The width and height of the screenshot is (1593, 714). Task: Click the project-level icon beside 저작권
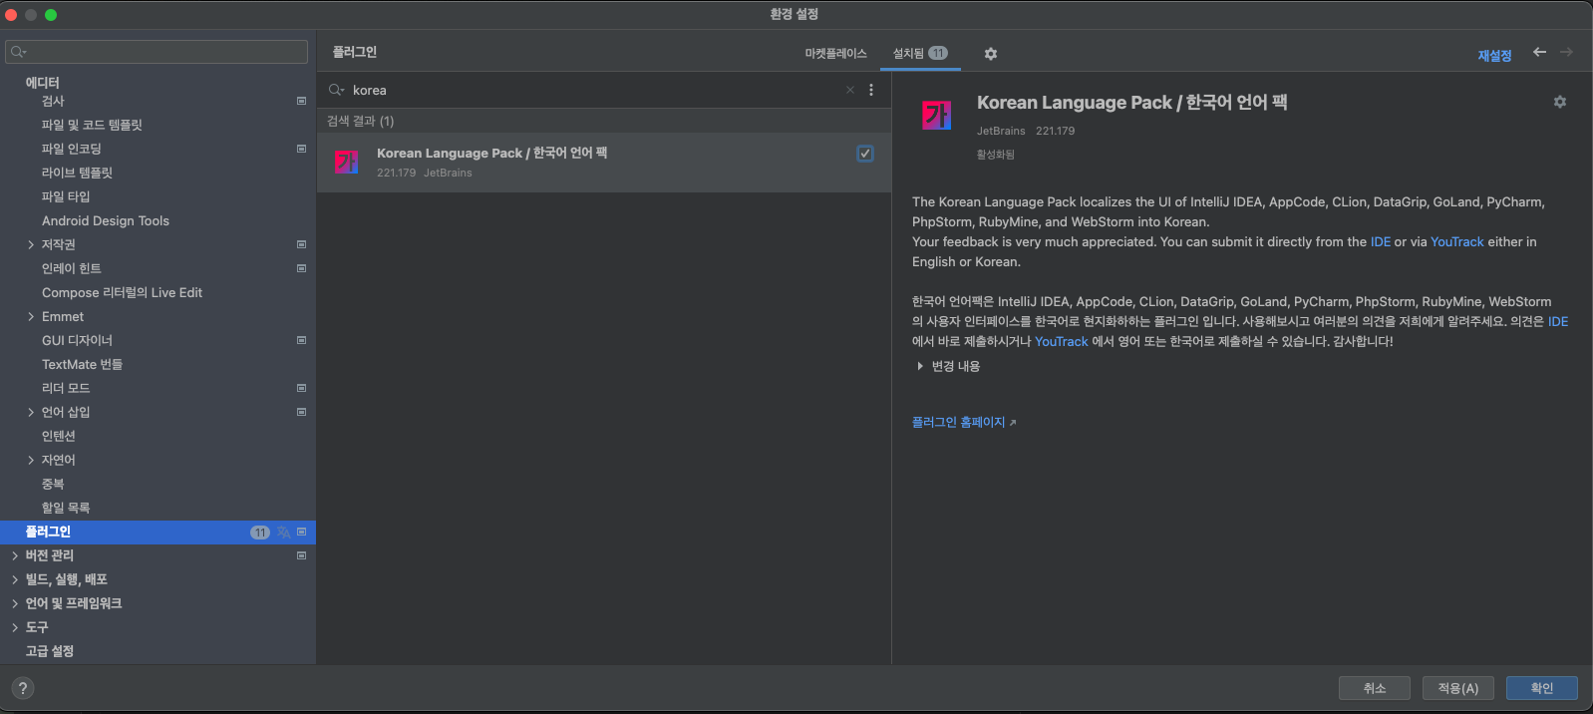click(301, 244)
